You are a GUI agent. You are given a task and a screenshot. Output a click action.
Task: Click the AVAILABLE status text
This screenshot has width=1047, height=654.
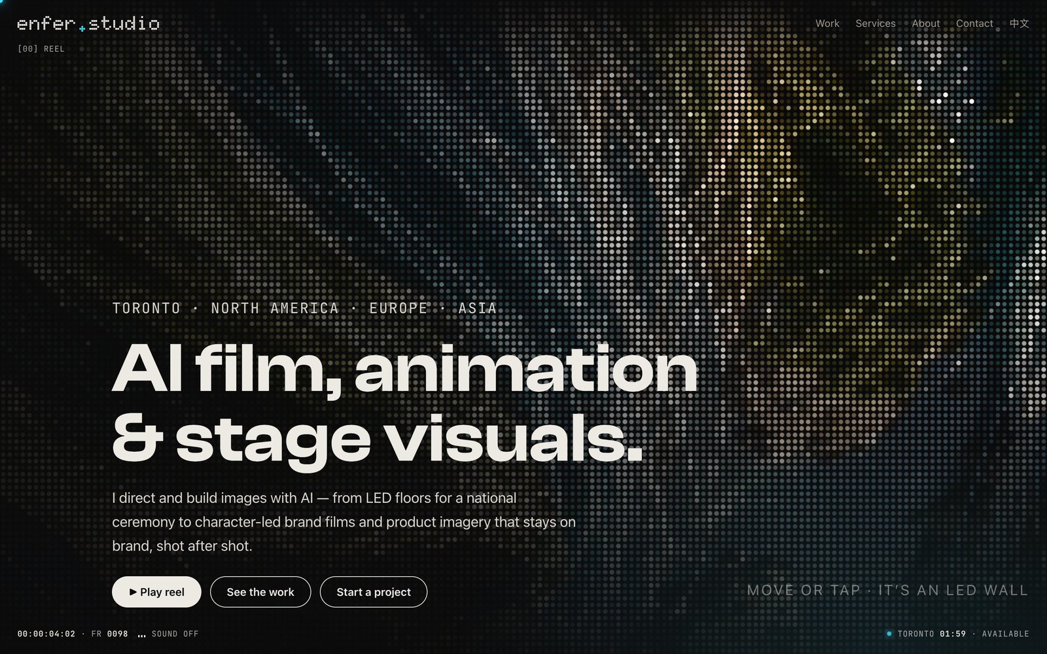[1005, 634]
